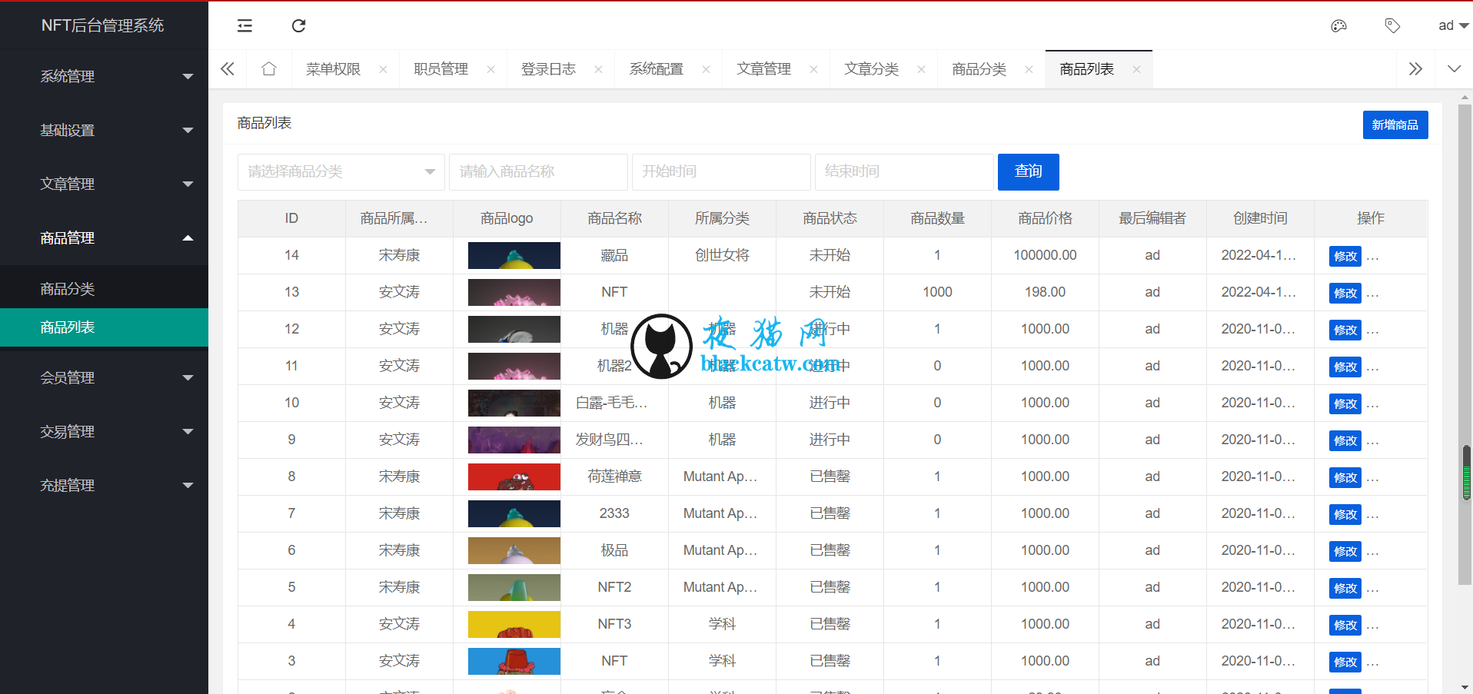The width and height of the screenshot is (1473, 694).
Task: Expand the 基础设置 sidebar menu
Action: [104, 130]
